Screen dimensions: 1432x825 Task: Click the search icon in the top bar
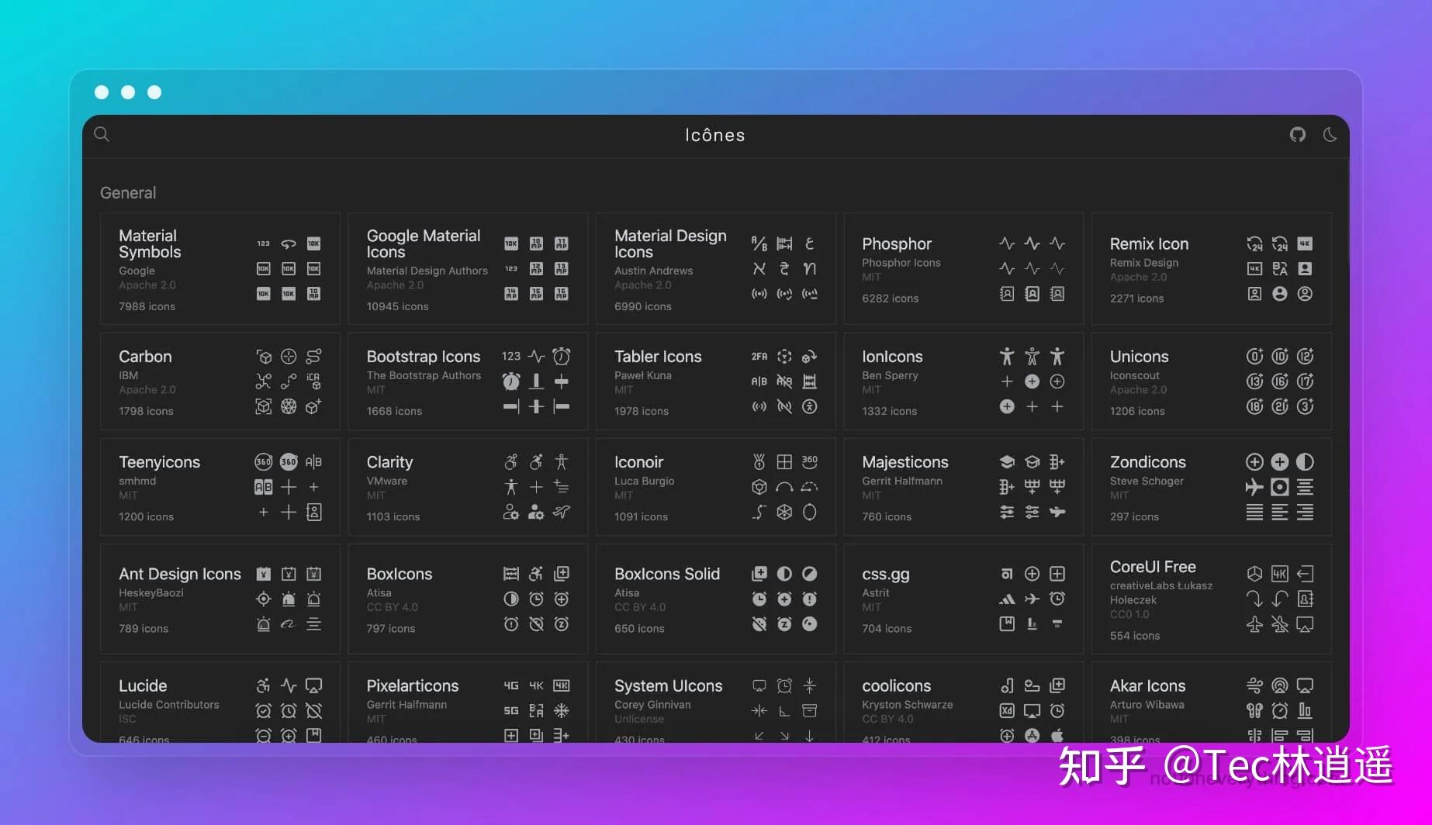pyautogui.click(x=101, y=134)
